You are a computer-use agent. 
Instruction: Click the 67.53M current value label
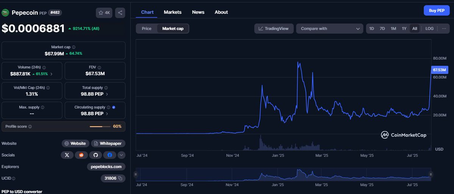pyautogui.click(x=440, y=70)
